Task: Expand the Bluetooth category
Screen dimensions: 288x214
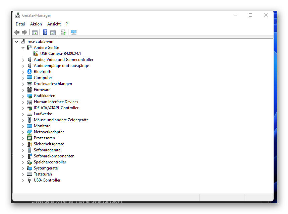Action: pyautogui.click(x=23, y=72)
